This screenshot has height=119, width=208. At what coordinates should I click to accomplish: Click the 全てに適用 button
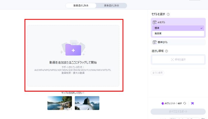point(157,73)
